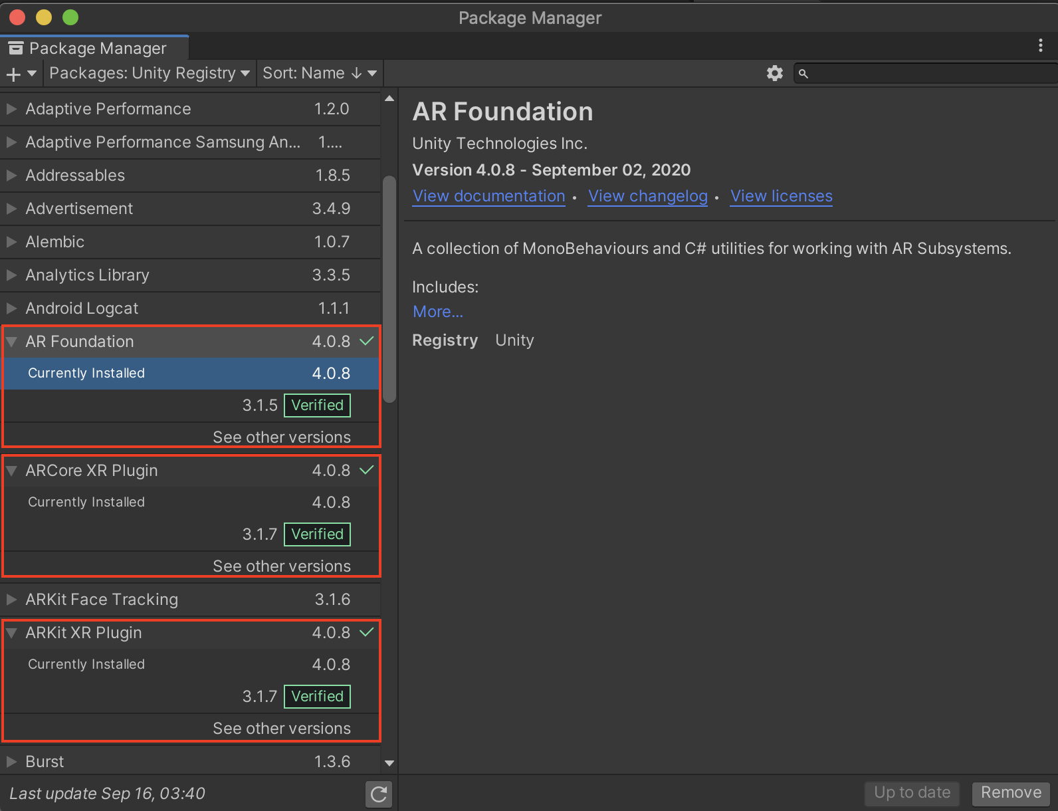Screen dimensions: 1058x811
Task: Collapse the ARCore XR Plugin entry
Action: point(11,471)
